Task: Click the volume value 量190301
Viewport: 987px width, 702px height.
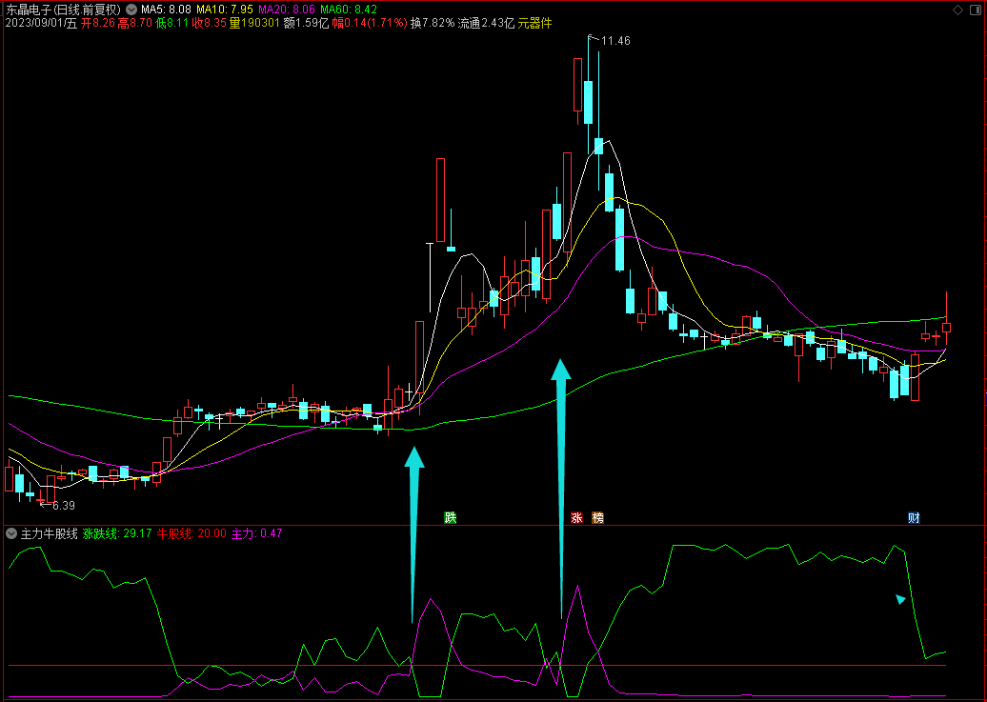Action: coord(254,23)
